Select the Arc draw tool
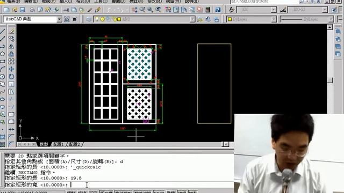344x193 pixels. click(x=3, y=69)
